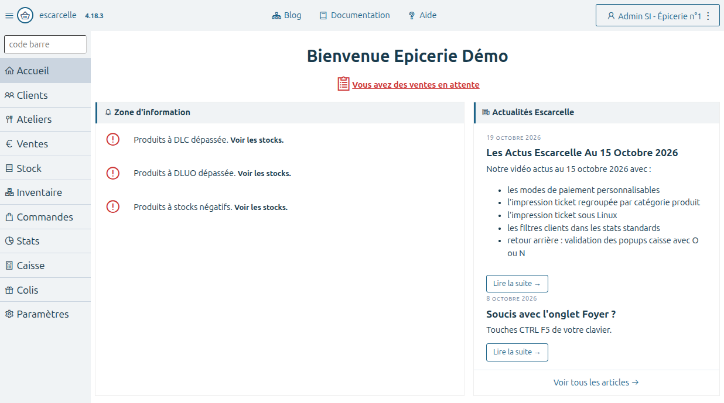
Task: Click 'les modes de paiement personnalisables' bullet
Action: [x=583, y=190]
